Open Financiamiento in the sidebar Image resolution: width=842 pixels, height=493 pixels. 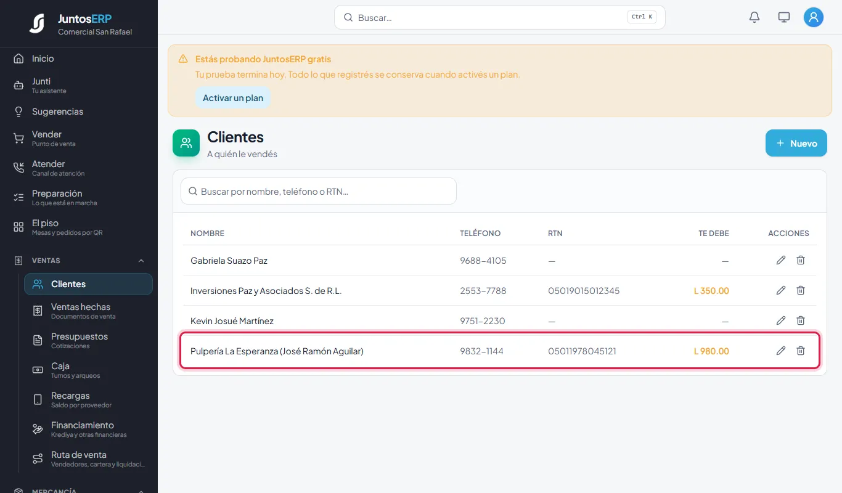coord(88,430)
